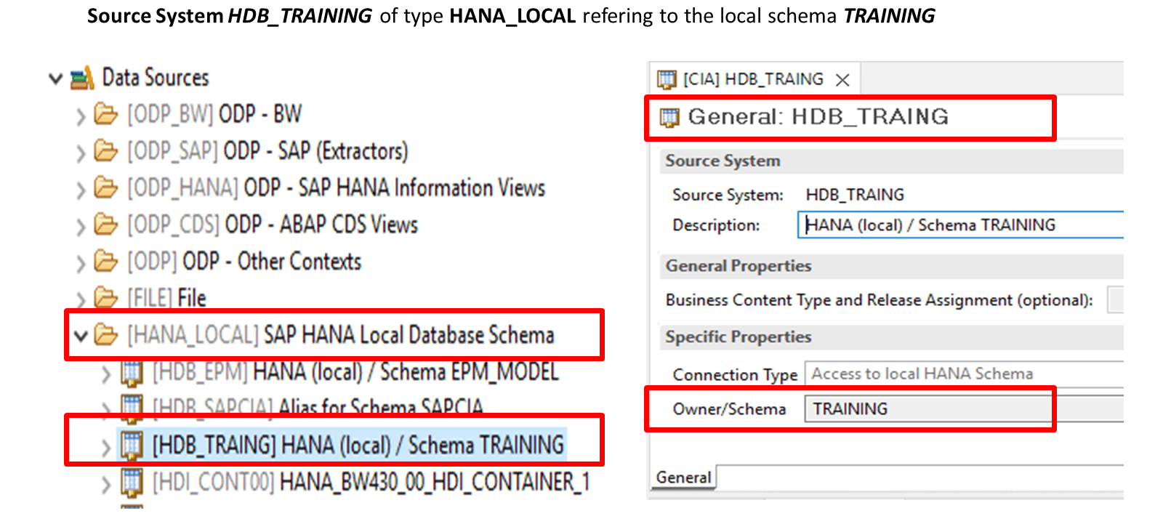The image size is (1163, 516).
Task: Expand the [ODP_BW] ODP - BW folder
Action: point(81,116)
